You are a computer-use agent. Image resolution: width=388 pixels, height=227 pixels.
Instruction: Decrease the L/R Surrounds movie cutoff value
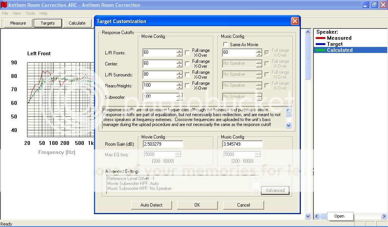pos(180,76)
